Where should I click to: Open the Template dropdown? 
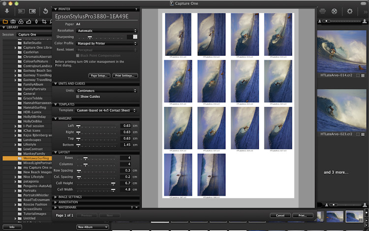click(x=106, y=110)
